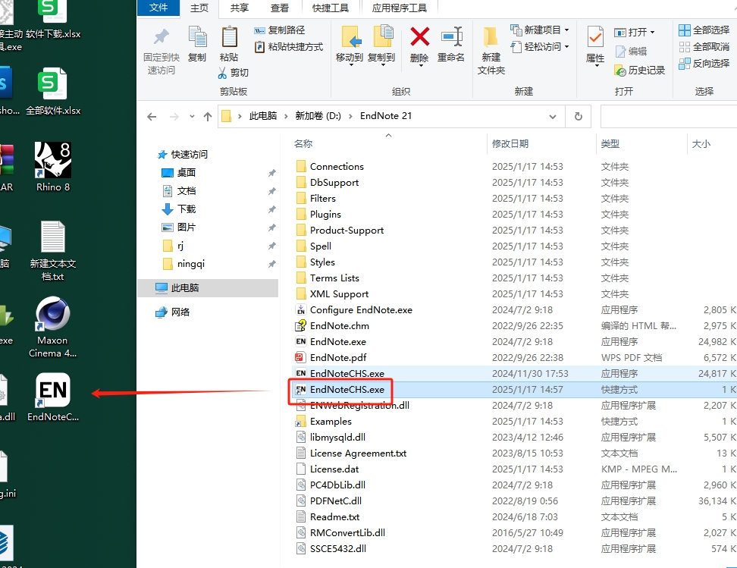Select the EndNote.chm help file
Viewport: 737px width, 568px height.
click(332, 326)
